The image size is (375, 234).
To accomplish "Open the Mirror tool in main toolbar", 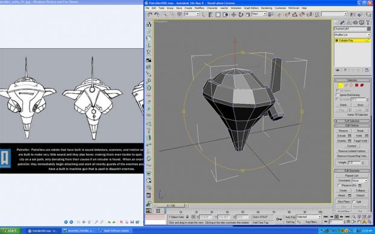I will (352, 14).
